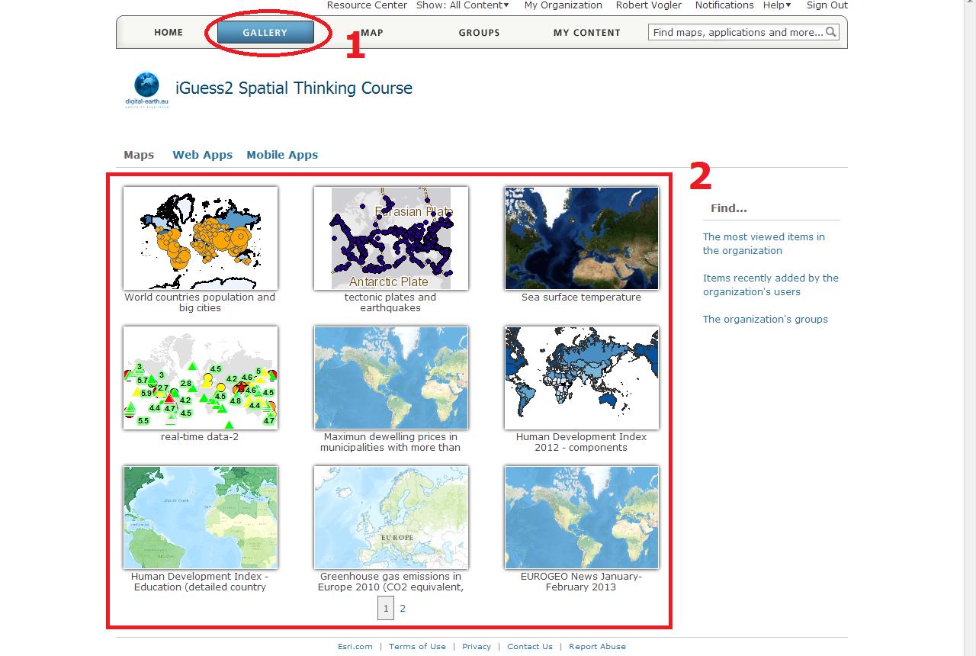Click Sign Out
This screenshot has width=976, height=656.
[x=827, y=5]
